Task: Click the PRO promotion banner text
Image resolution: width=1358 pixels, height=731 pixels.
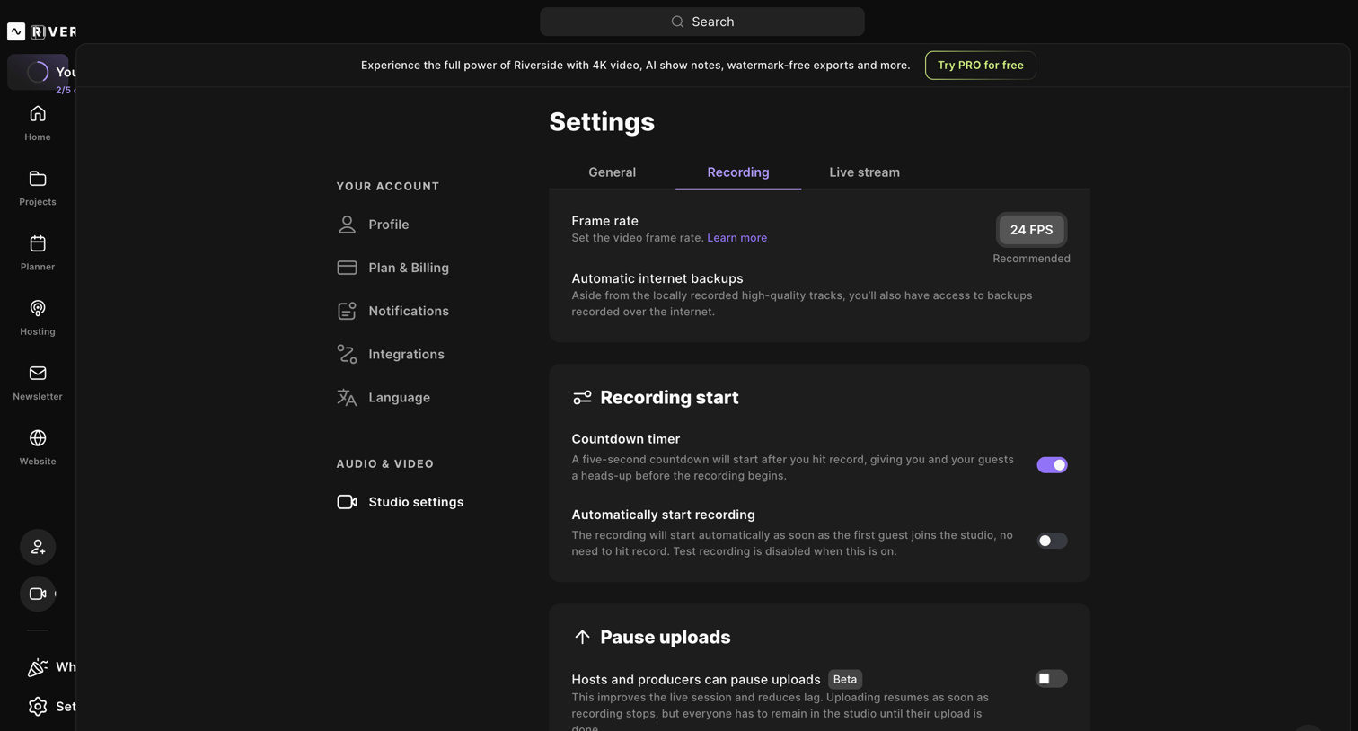Action: click(635, 66)
